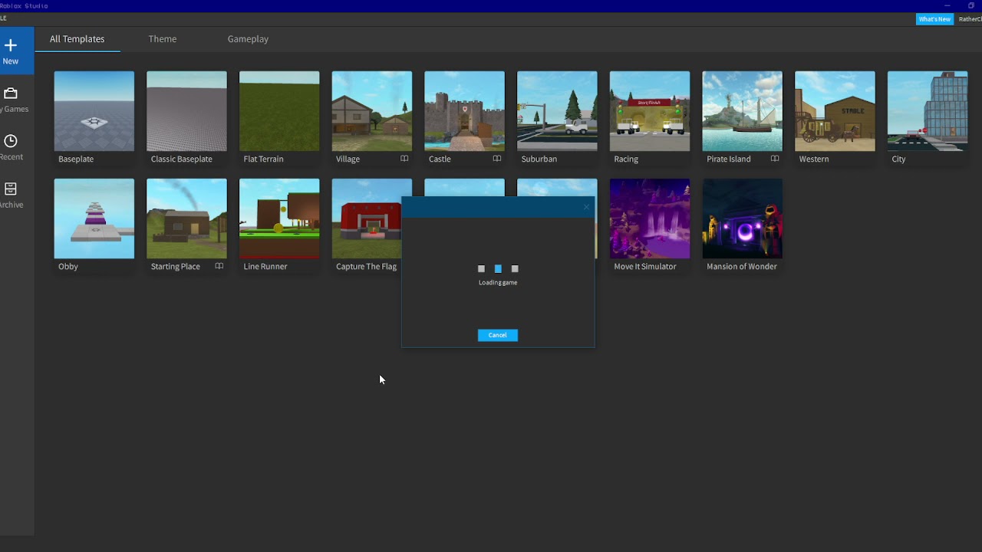Open book icon beside Castle template
The height and width of the screenshot is (552, 982).
(x=497, y=159)
